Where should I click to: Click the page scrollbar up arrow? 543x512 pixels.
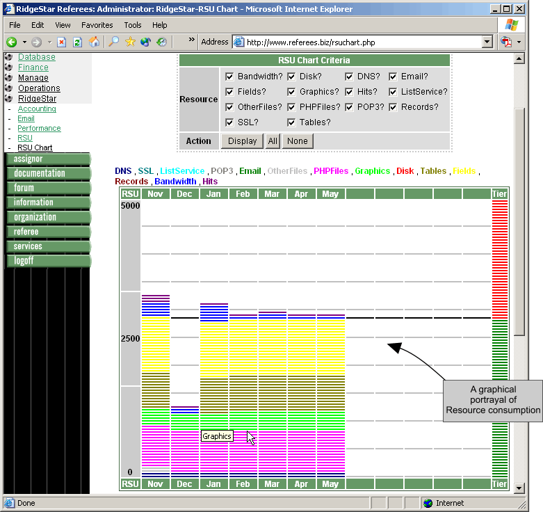[x=519, y=58]
